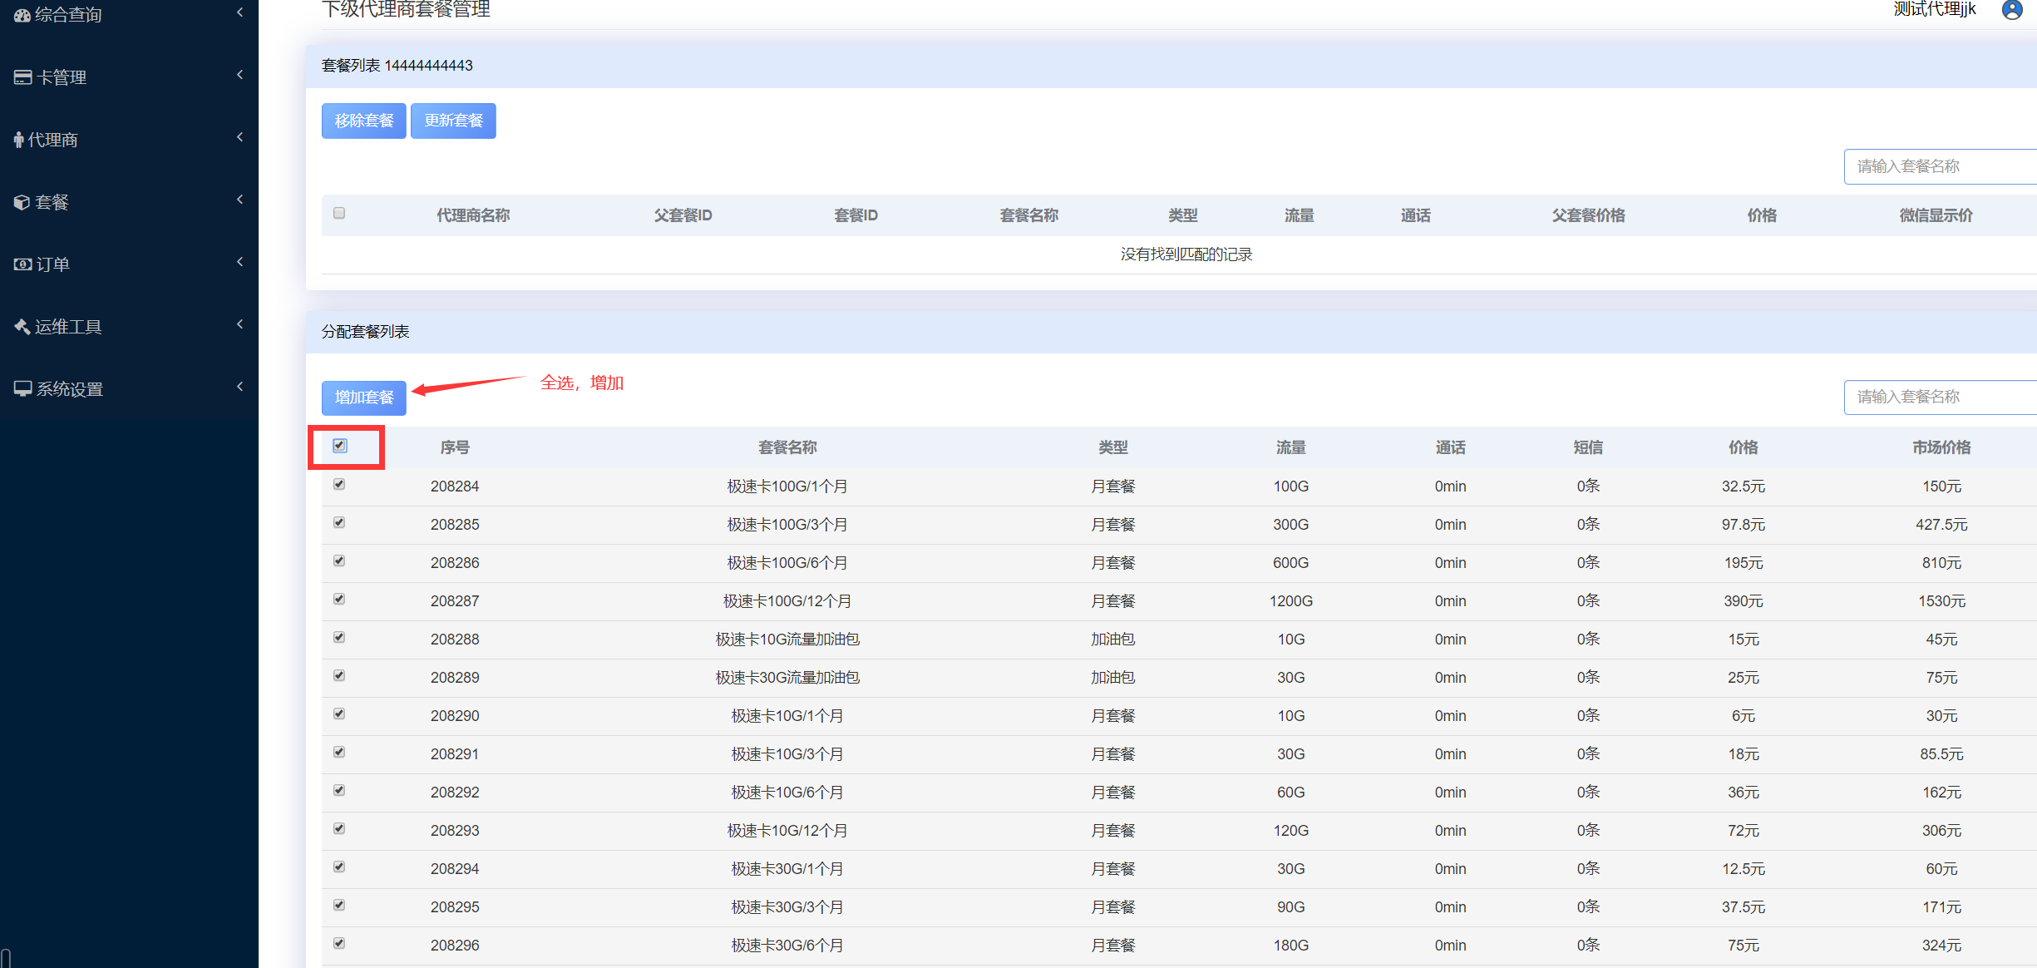The height and width of the screenshot is (968, 2037).
Task: Click the cube icon beside 套餐
Action: coord(22,202)
